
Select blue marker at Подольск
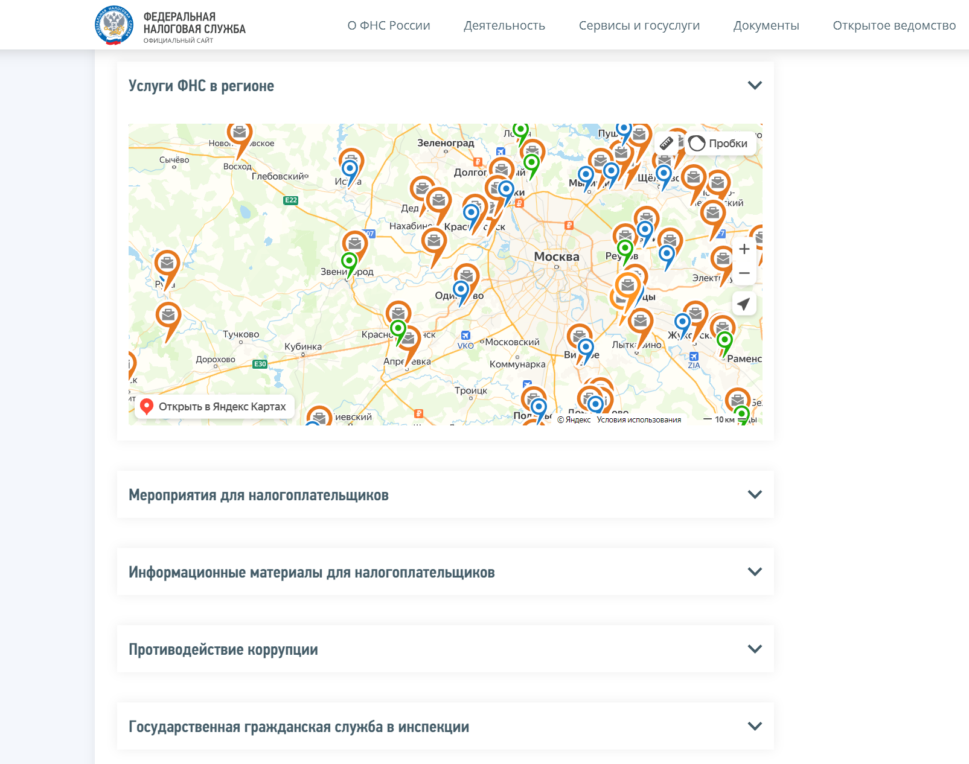click(x=539, y=406)
